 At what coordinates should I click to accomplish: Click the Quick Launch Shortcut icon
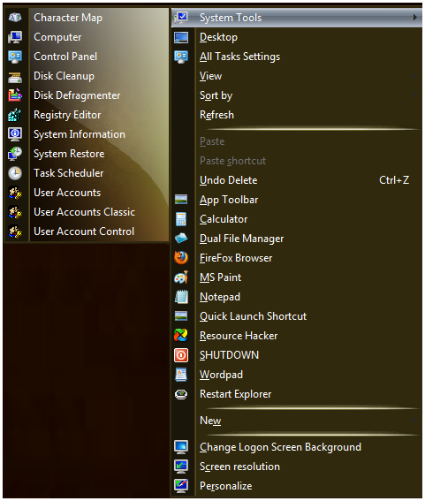181,316
